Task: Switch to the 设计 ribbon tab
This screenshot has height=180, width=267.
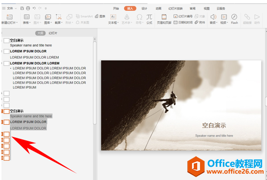Action: tap(144, 8)
